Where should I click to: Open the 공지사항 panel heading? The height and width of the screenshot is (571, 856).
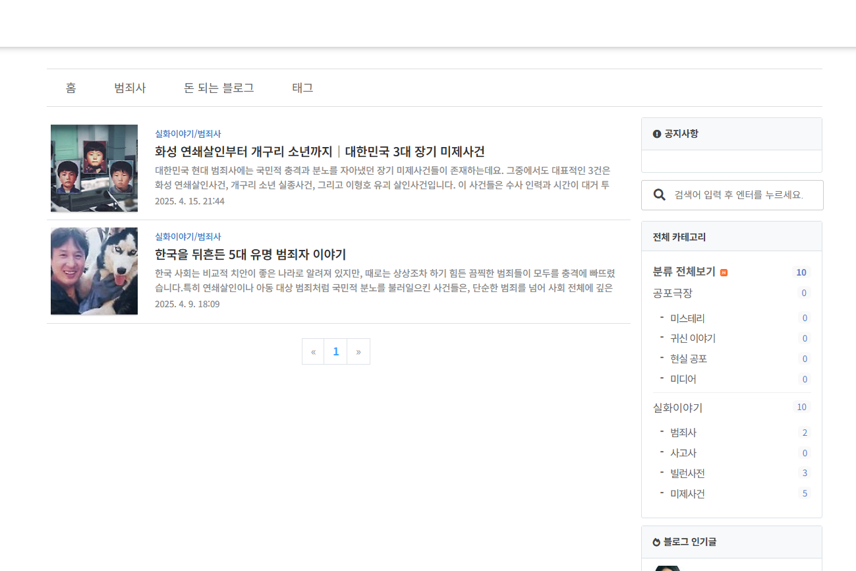pyautogui.click(x=681, y=134)
